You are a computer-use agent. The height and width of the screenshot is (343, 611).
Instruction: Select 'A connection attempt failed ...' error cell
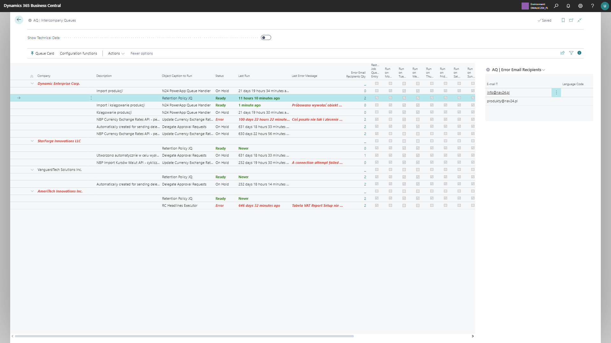317,163
